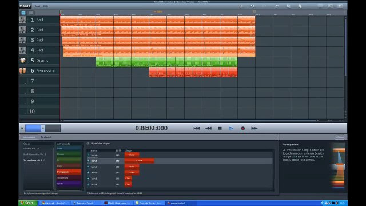Screen dimensions: 366x206
Task: Click the speaker icon left of the volume slider
Action: point(22,128)
